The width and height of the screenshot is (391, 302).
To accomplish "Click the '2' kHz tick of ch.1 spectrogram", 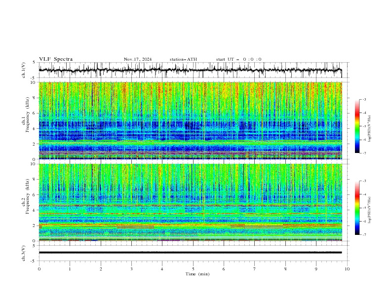I will click(x=35, y=144).
